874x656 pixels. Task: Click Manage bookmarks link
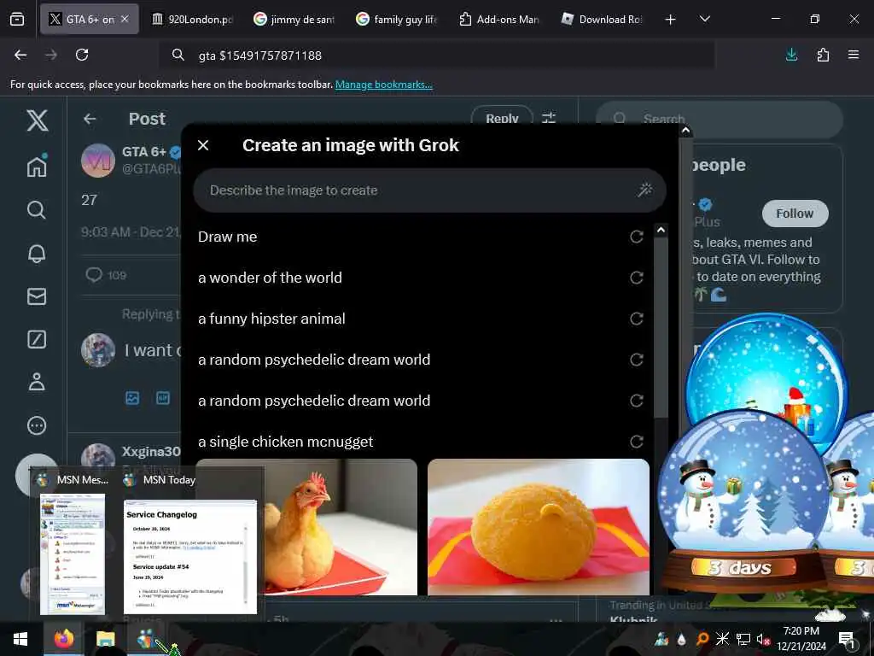[383, 85]
